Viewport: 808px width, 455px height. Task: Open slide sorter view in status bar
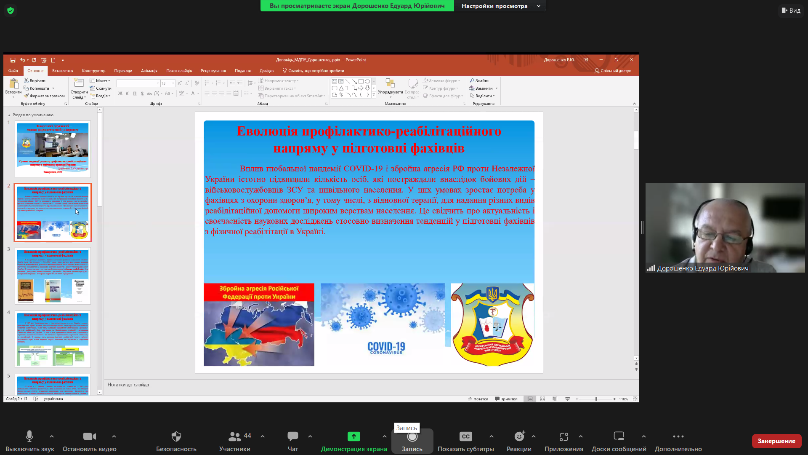[x=542, y=399]
